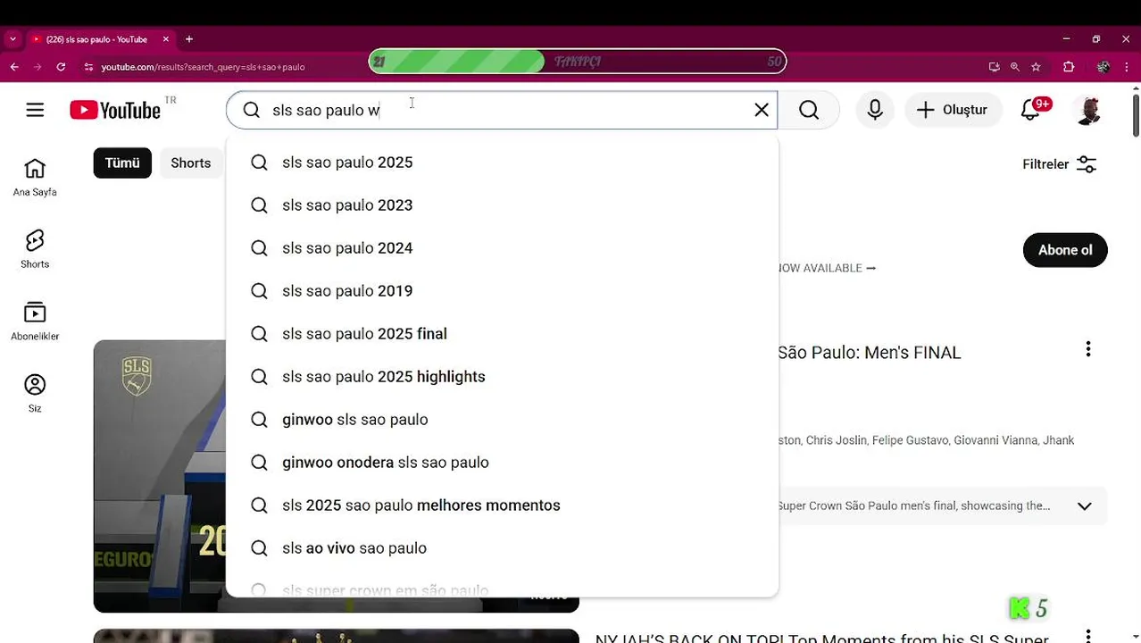The height and width of the screenshot is (643, 1141).
Task: Open the tab search dropdown arrow
Action: click(12, 39)
